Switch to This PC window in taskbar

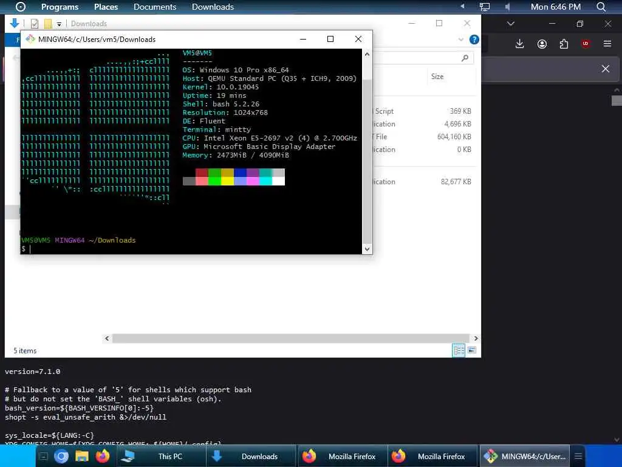(162, 456)
